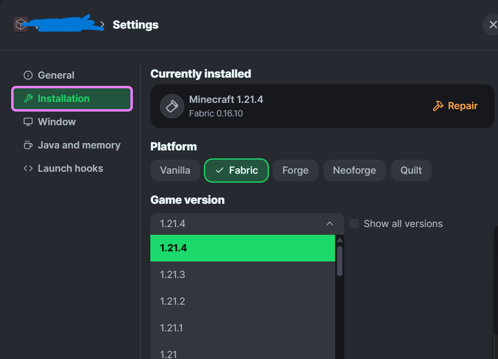Click the hammer icon on the Repair button
Viewport: 498px width, 359px height.
coord(438,106)
